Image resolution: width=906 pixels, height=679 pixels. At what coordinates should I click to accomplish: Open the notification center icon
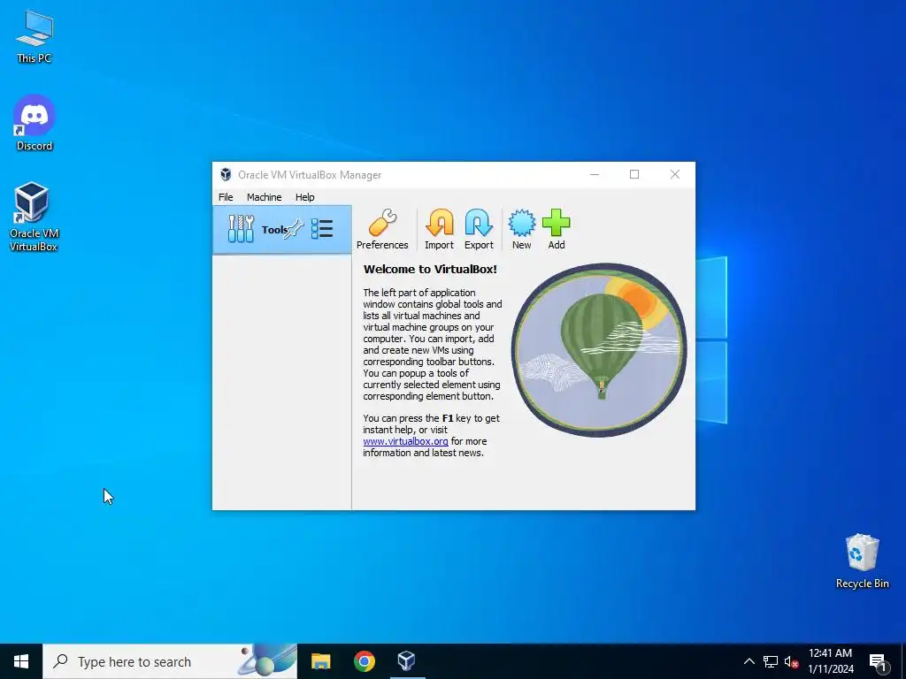coord(878,661)
